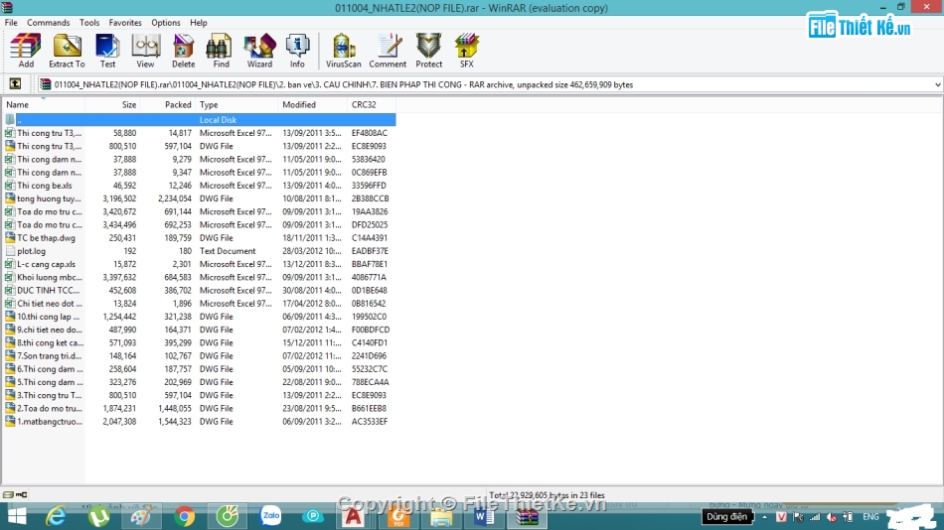Click the drive icon in status bar
The width and height of the screenshot is (944, 530).
8,494
